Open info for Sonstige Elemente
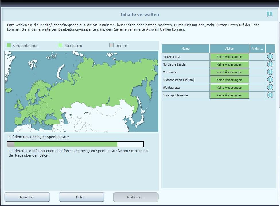The image size is (280, 206). 270,95
